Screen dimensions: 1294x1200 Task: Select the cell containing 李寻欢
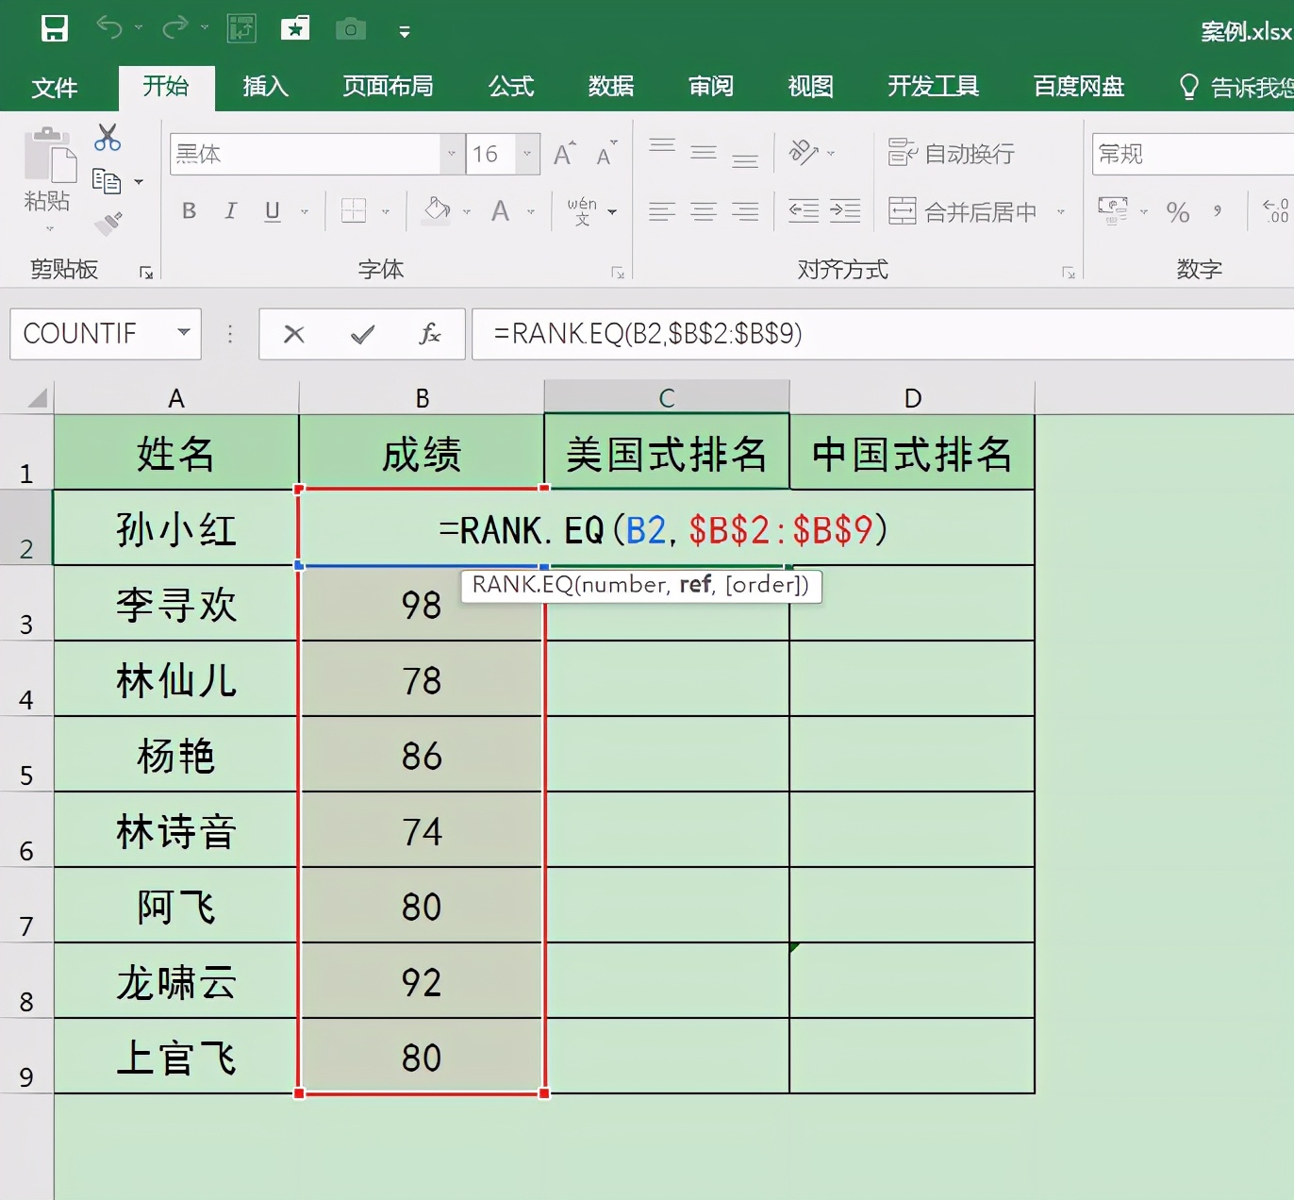176,604
